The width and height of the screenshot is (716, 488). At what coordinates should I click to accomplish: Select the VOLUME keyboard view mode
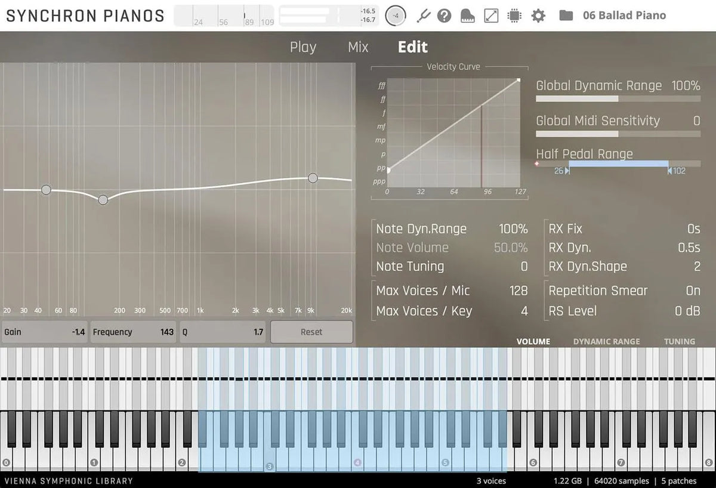point(533,341)
